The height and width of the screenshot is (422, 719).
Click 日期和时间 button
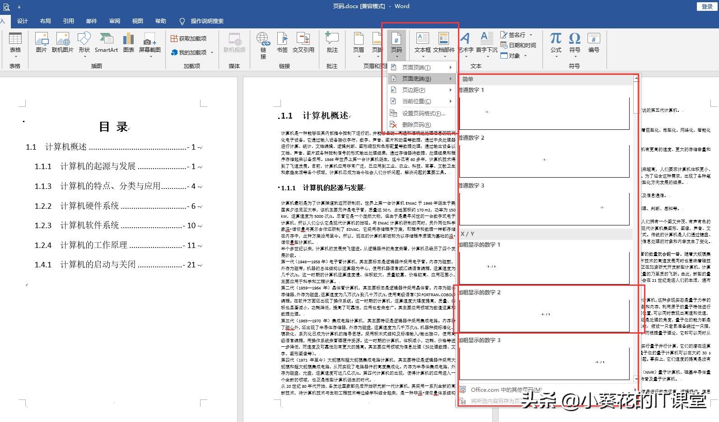pyautogui.click(x=518, y=45)
